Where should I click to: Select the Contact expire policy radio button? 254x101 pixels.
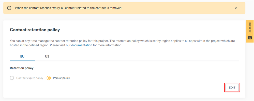[x=12, y=78]
